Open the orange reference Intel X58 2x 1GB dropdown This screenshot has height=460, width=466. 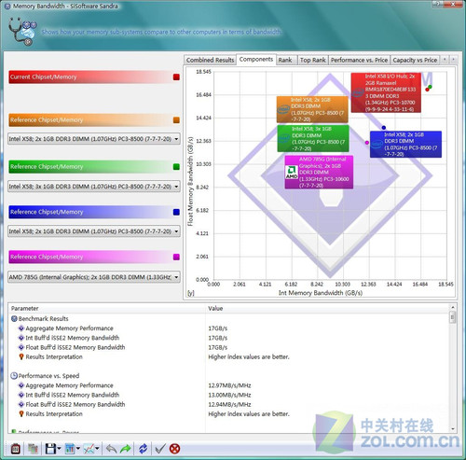94,139
